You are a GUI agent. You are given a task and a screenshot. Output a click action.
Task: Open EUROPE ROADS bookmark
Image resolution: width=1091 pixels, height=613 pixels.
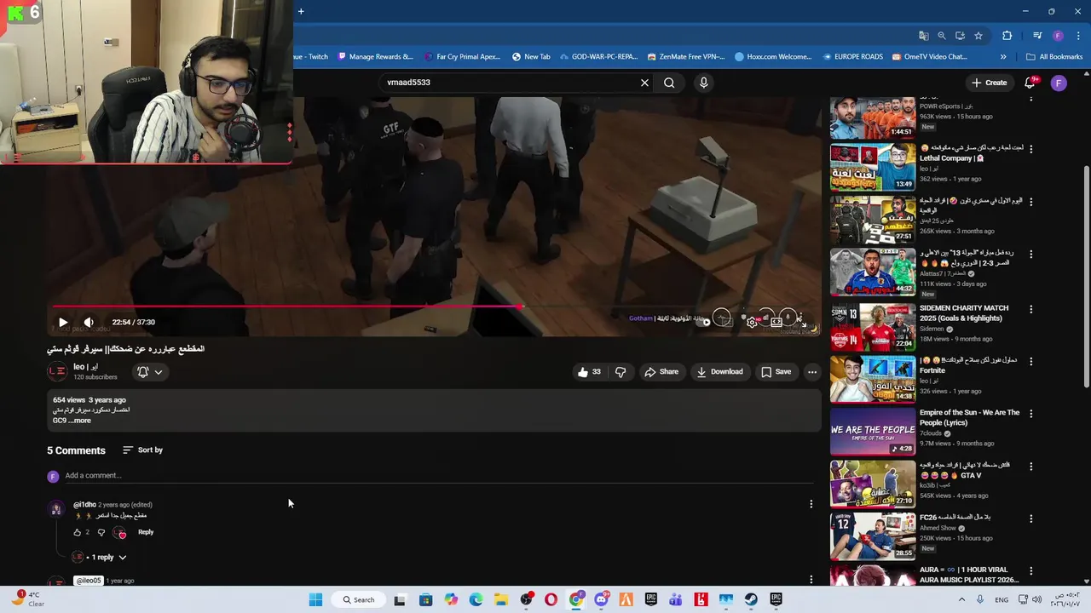point(853,57)
